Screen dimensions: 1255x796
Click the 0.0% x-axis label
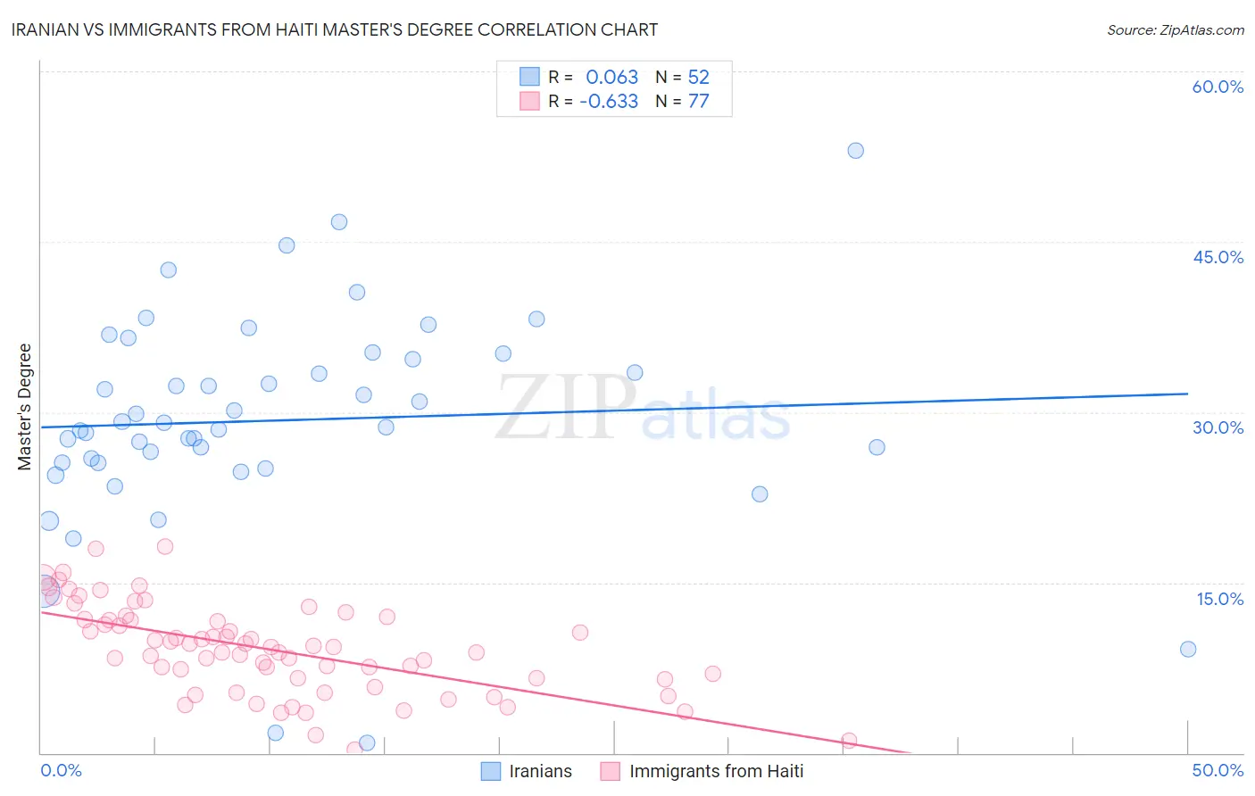(x=61, y=770)
